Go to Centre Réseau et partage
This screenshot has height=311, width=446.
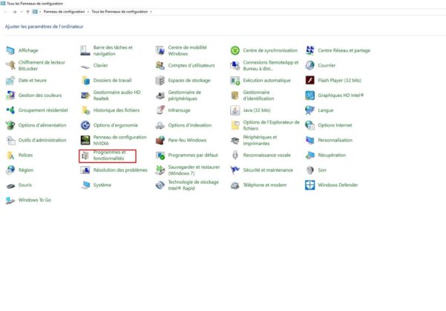pos(344,50)
